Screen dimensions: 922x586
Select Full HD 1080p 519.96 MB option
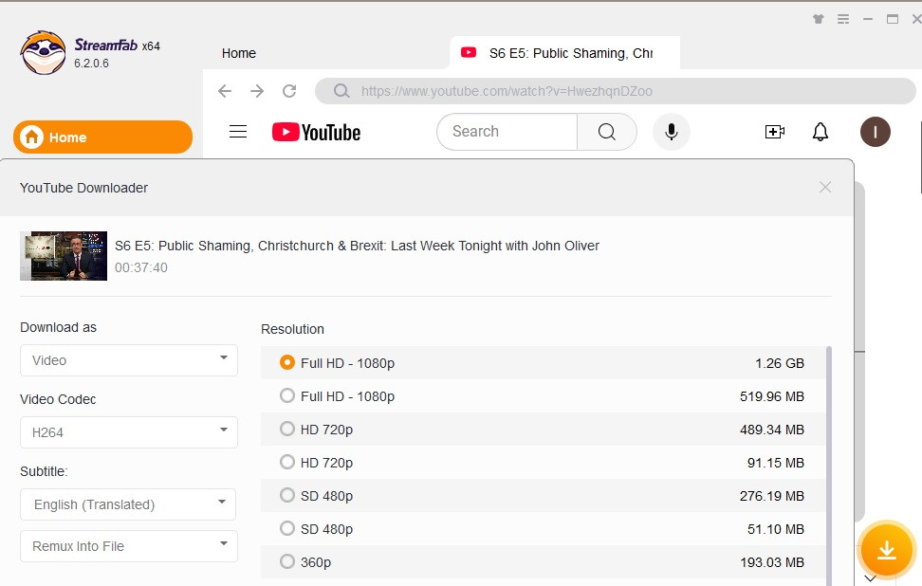click(x=543, y=396)
